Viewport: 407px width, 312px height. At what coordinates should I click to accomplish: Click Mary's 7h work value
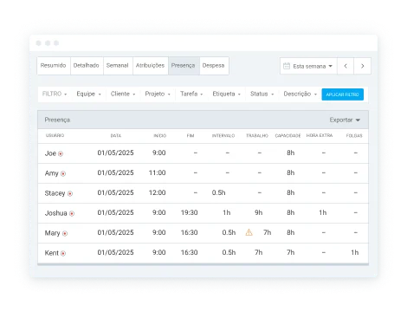(x=268, y=232)
